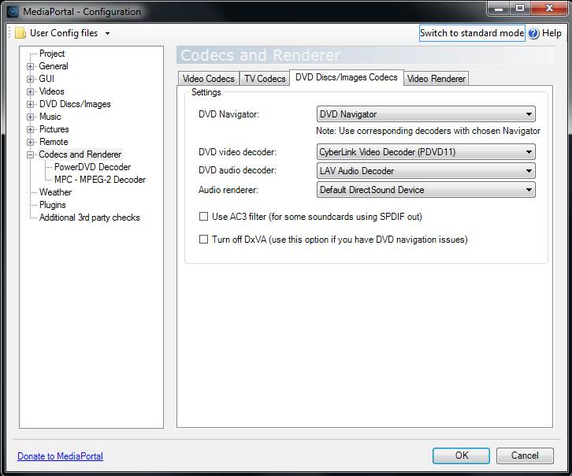Image resolution: width=572 pixels, height=476 pixels.
Task: Click the User Config files folder icon
Action: click(x=20, y=33)
